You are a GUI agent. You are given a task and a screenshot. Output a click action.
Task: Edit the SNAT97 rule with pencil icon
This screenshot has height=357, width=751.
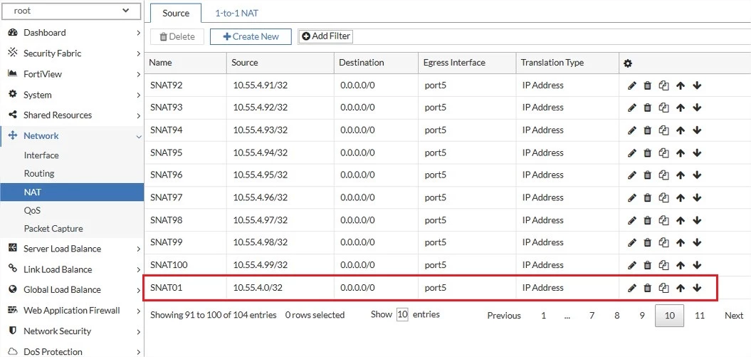coord(631,198)
